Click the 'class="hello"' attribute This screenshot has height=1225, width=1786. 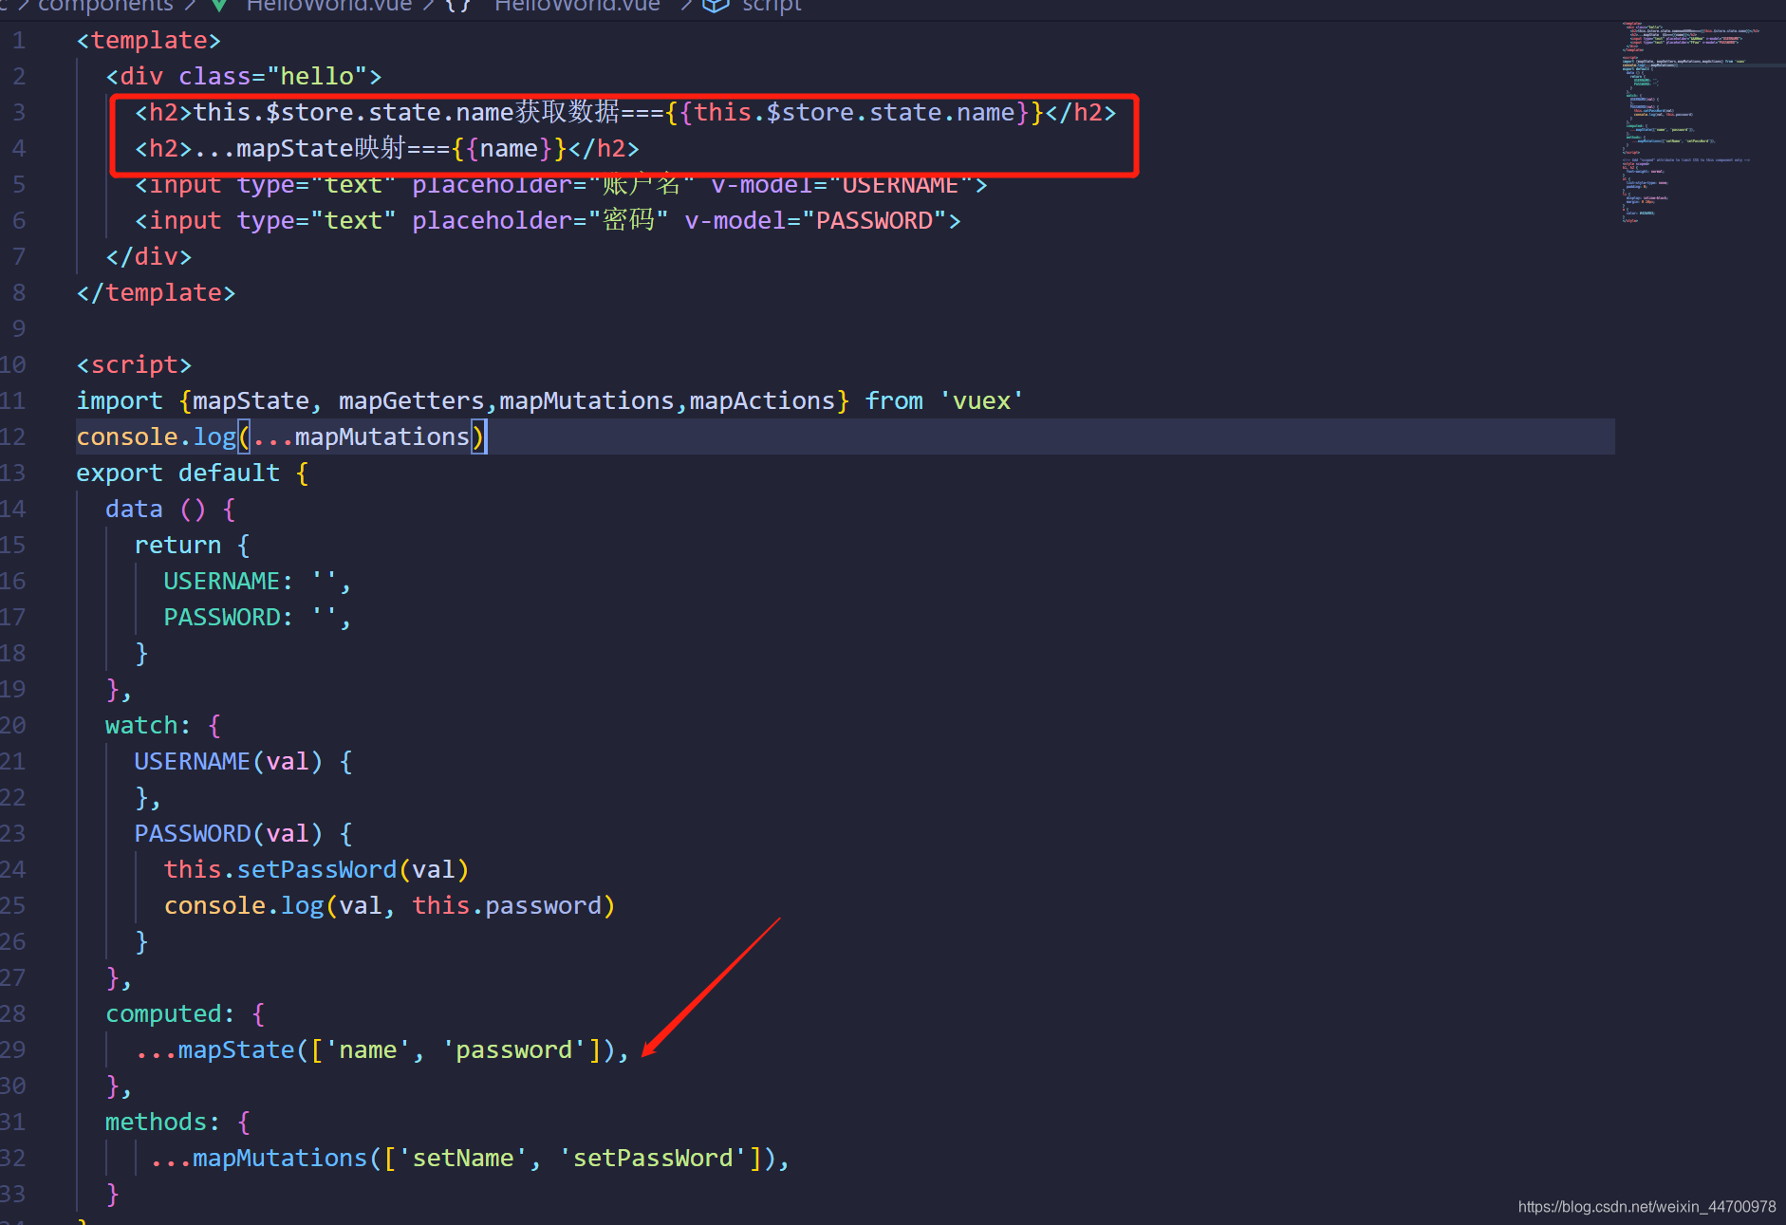coord(272,76)
